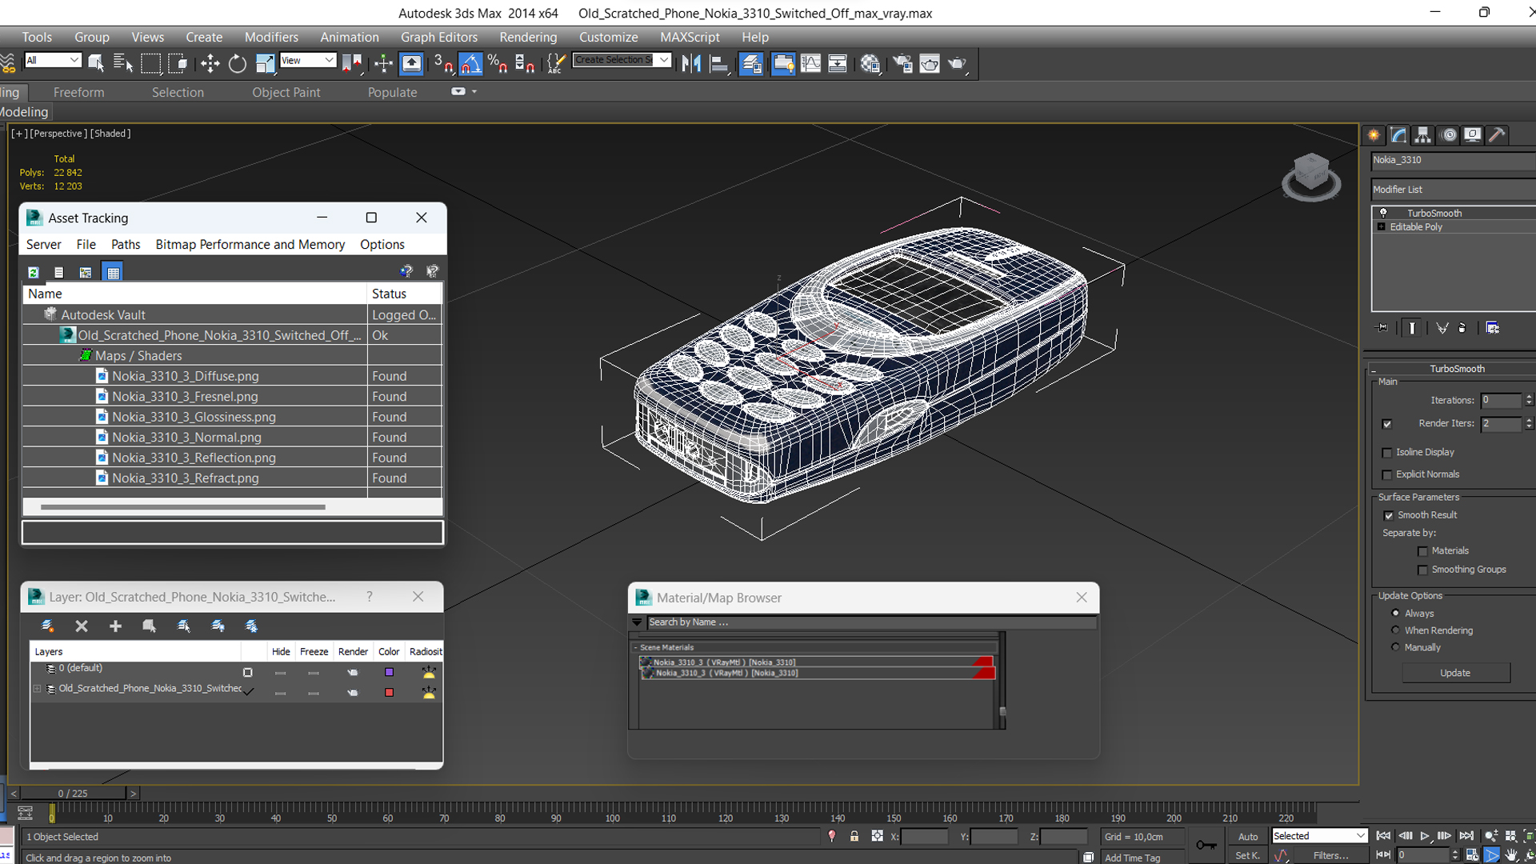The width and height of the screenshot is (1536, 864).
Task: Enable Separate by Materials checkbox
Action: (1422, 551)
